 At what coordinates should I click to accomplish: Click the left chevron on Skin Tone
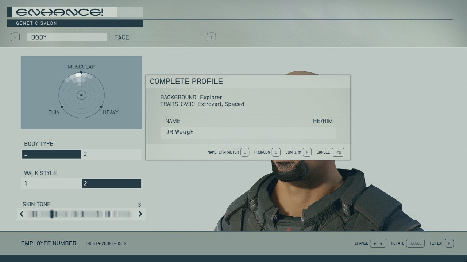pyautogui.click(x=21, y=214)
